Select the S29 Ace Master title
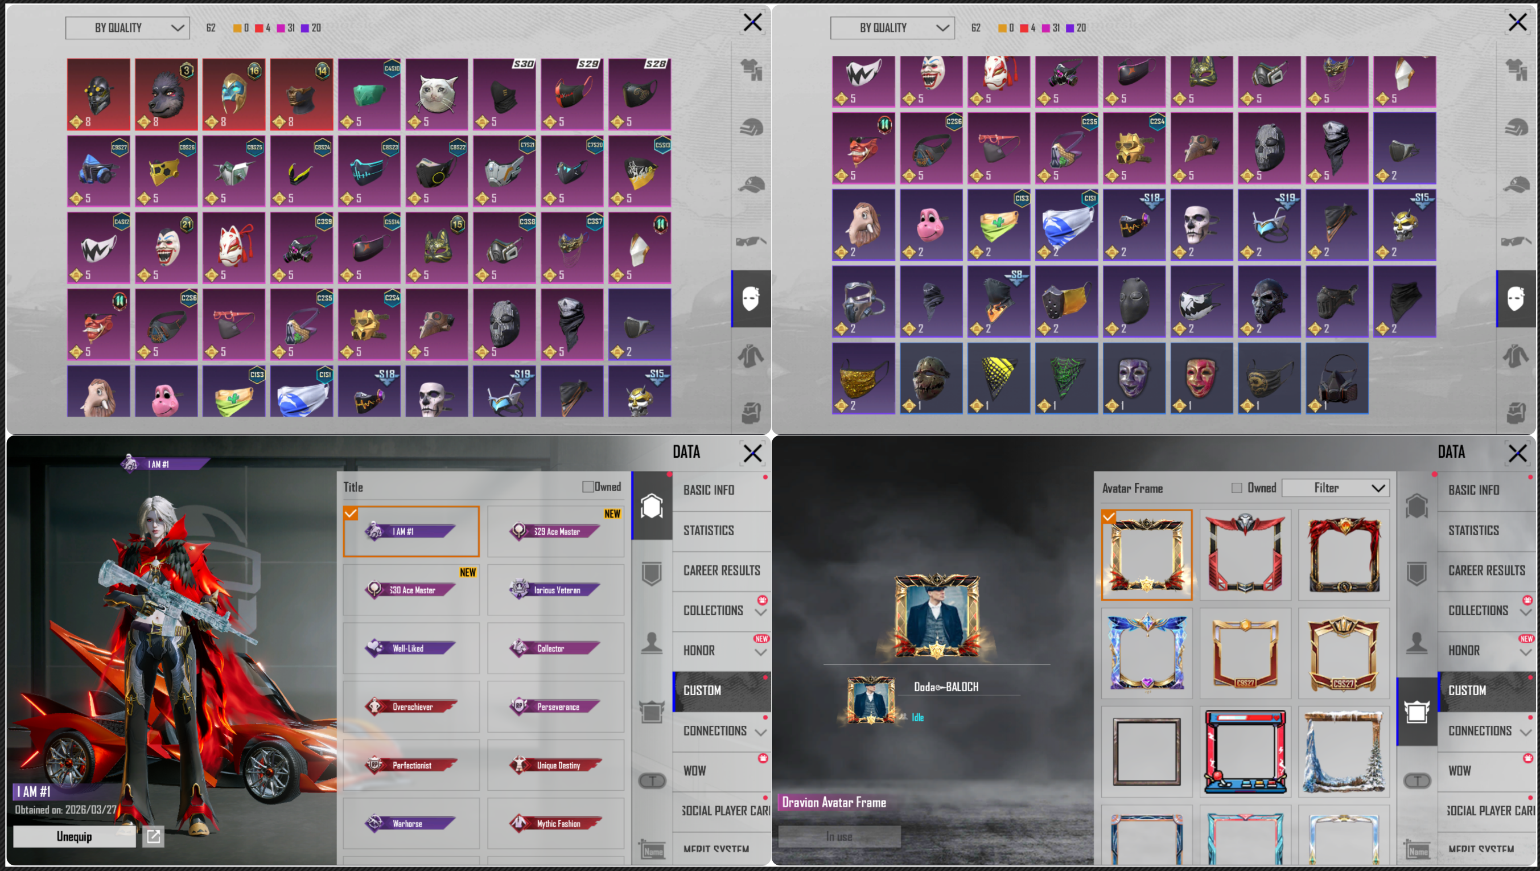1540x871 pixels. [x=555, y=531]
